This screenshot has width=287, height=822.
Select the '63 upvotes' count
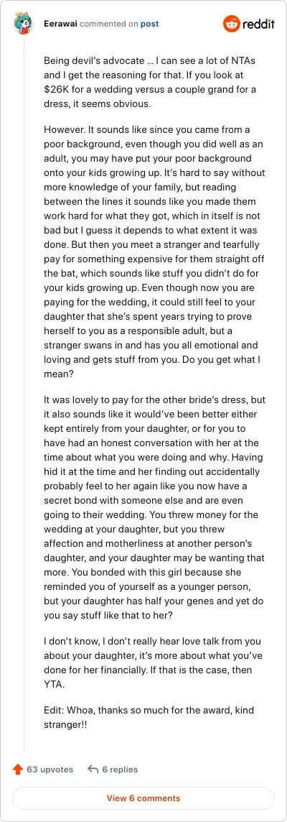(50, 770)
